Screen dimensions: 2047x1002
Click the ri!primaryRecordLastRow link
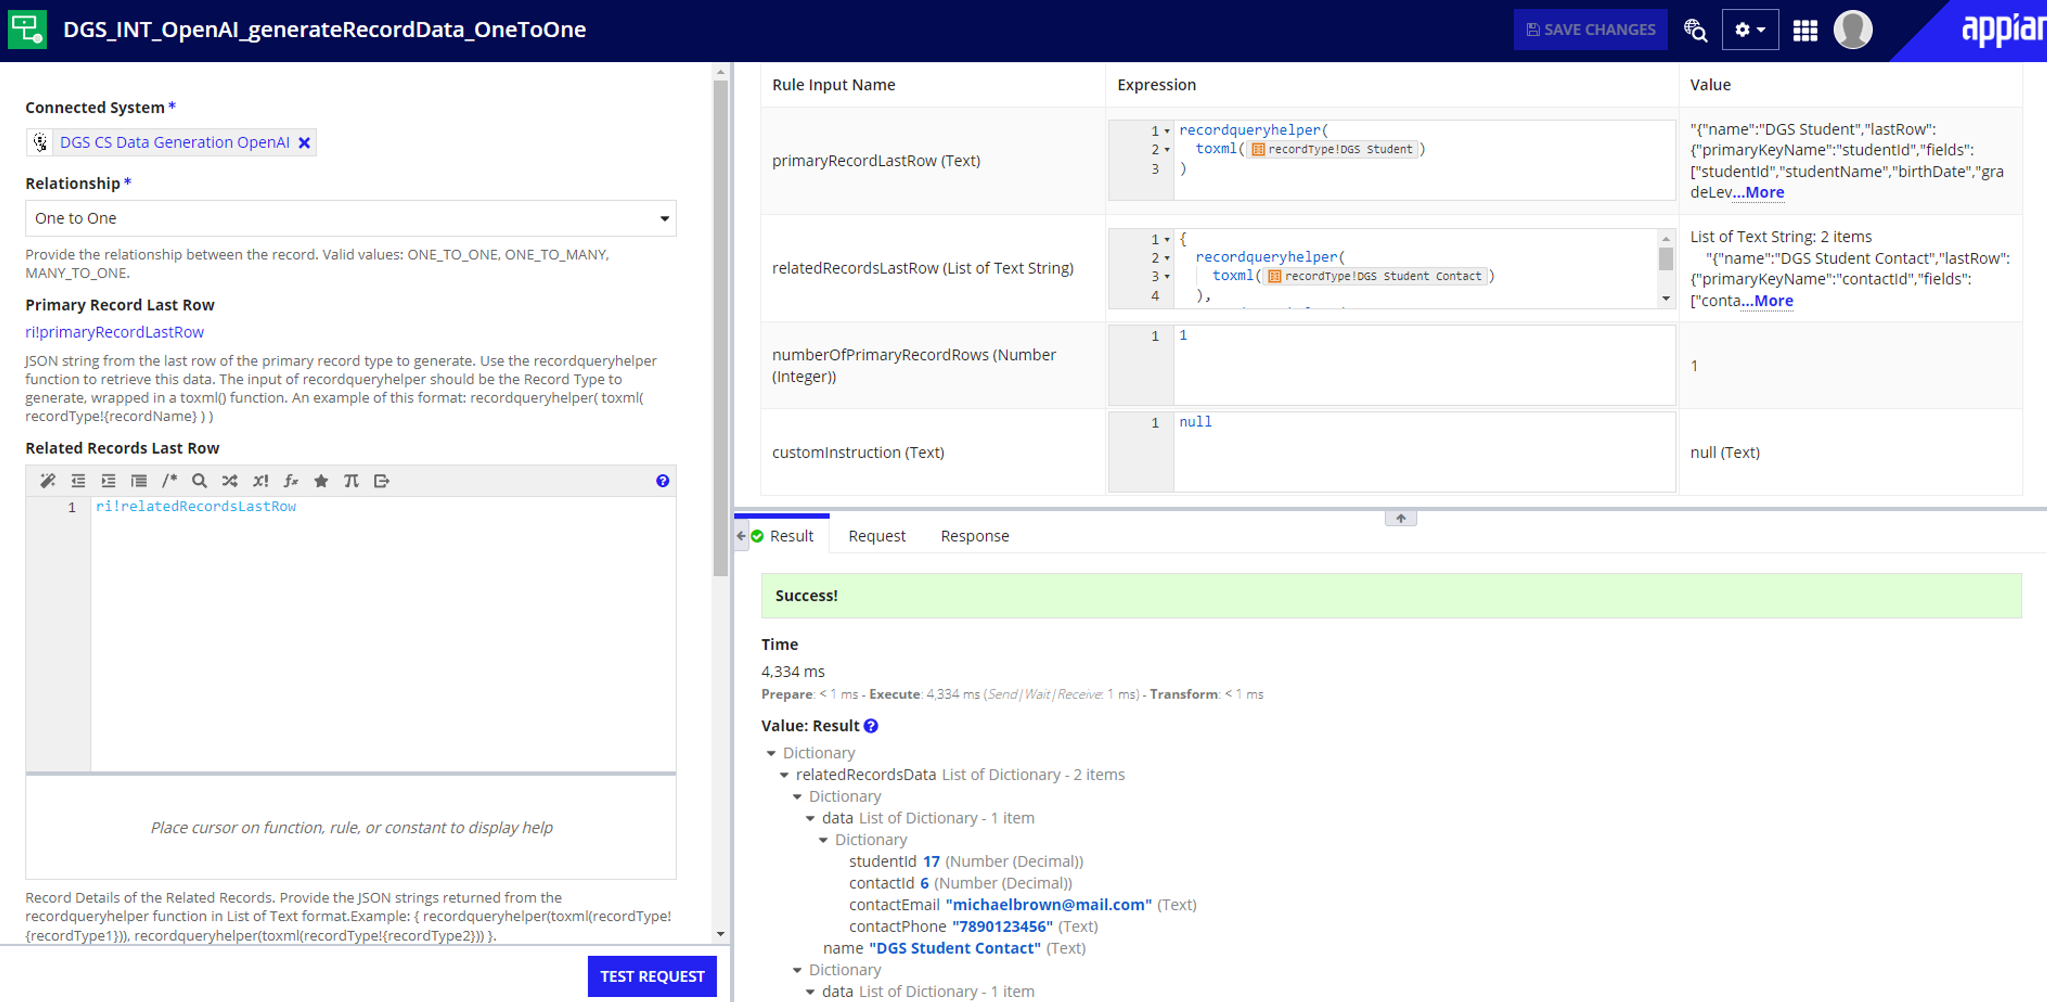click(115, 332)
